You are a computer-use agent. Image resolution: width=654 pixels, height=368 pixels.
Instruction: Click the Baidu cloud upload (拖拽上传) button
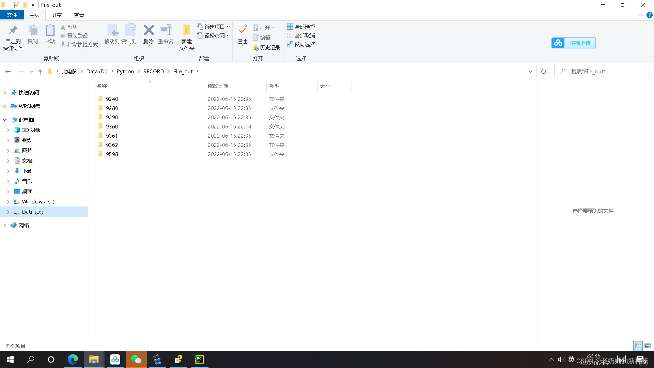pyautogui.click(x=574, y=43)
